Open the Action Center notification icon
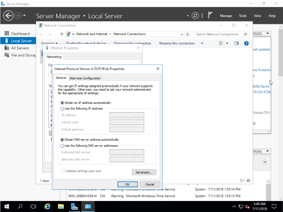This screenshot has width=283, height=212. click(274, 207)
